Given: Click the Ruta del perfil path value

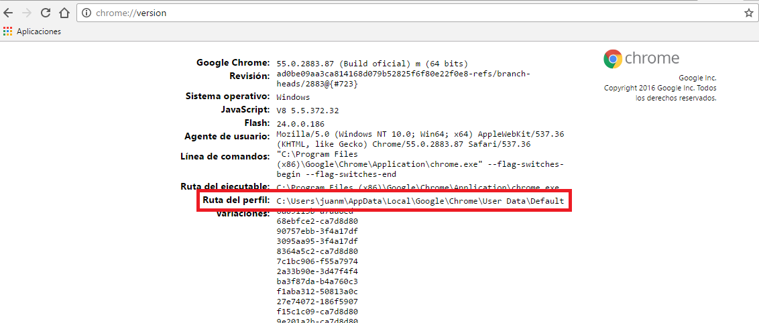Looking at the screenshot, I should pyautogui.click(x=420, y=200).
